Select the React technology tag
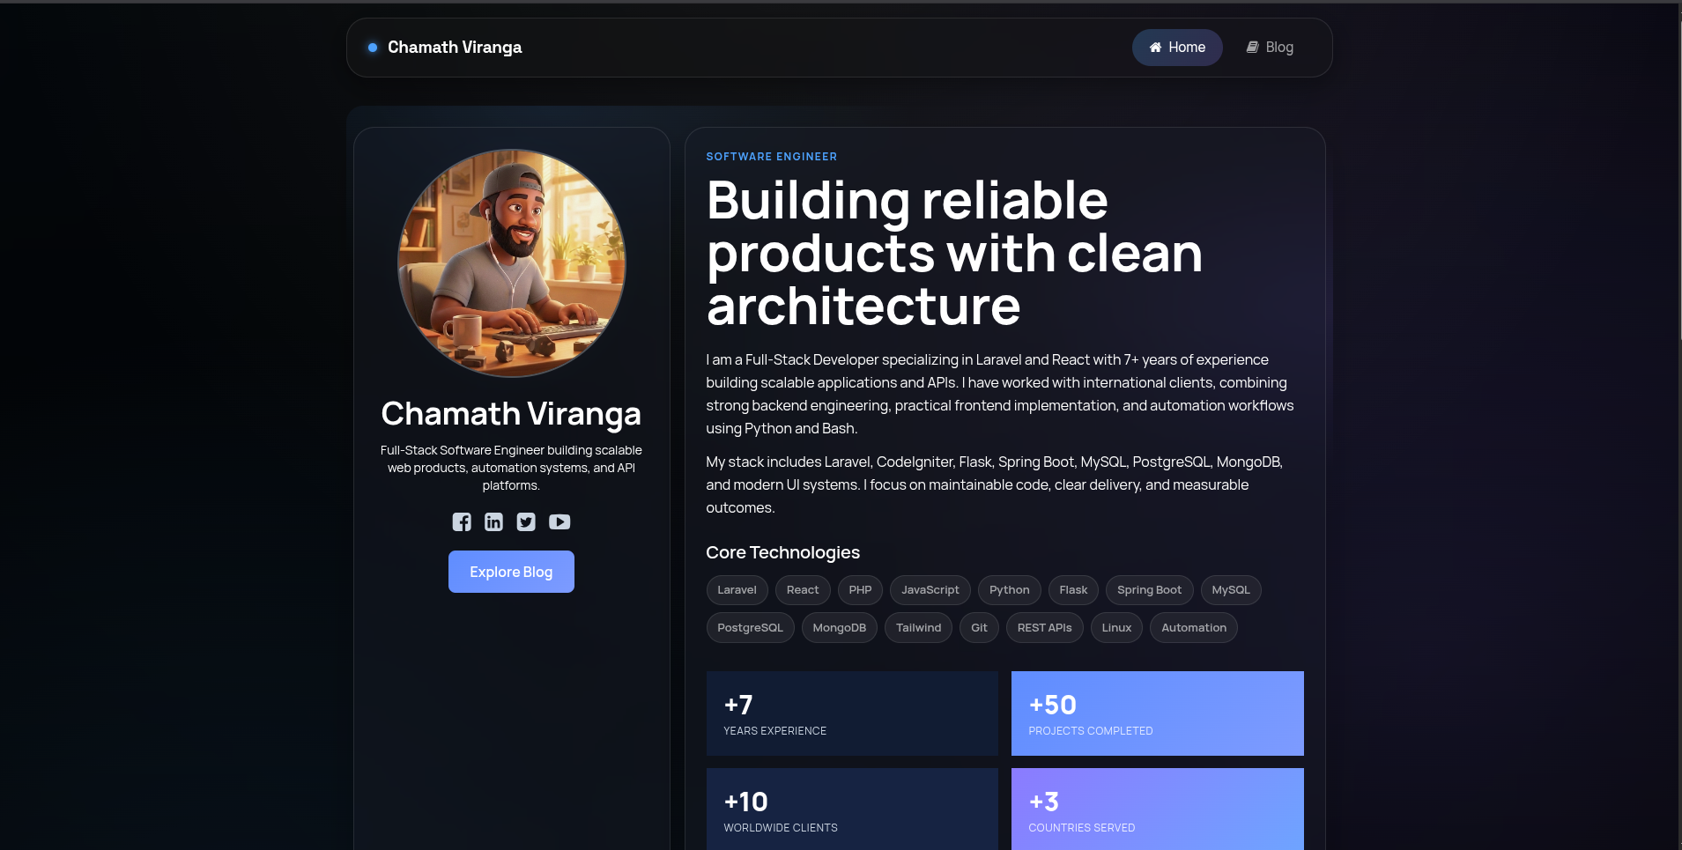 coord(802,590)
